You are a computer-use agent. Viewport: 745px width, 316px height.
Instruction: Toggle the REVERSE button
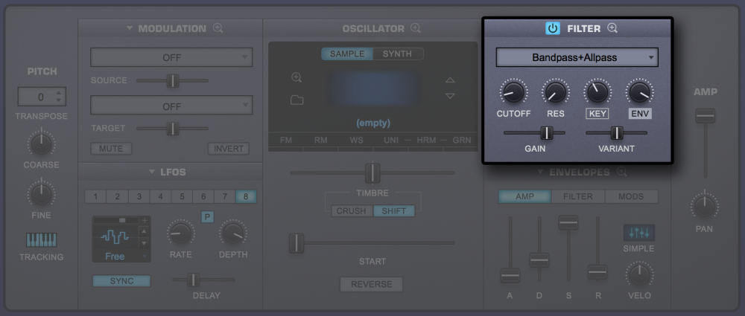372,284
